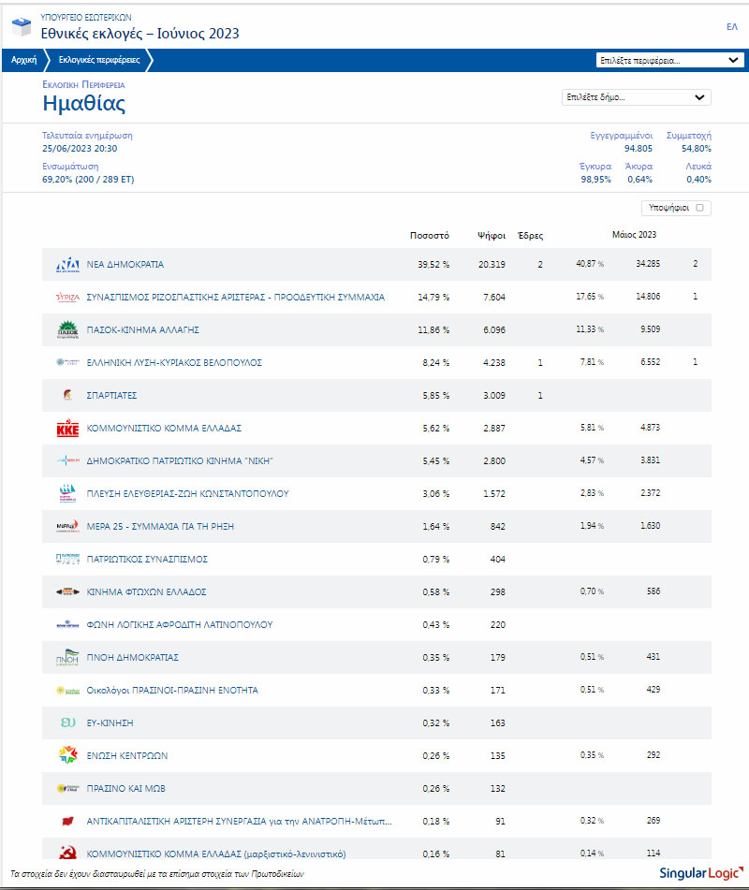Select the ΕΛΛΗΝΙΚΗ ΛΥΣΗ-ΚΥΡΙΑΚΟΣ ΒΕΛΟΠΟΥΛΟΣ party name
Viewport: 749px width, 890px height.
pyautogui.click(x=174, y=363)
